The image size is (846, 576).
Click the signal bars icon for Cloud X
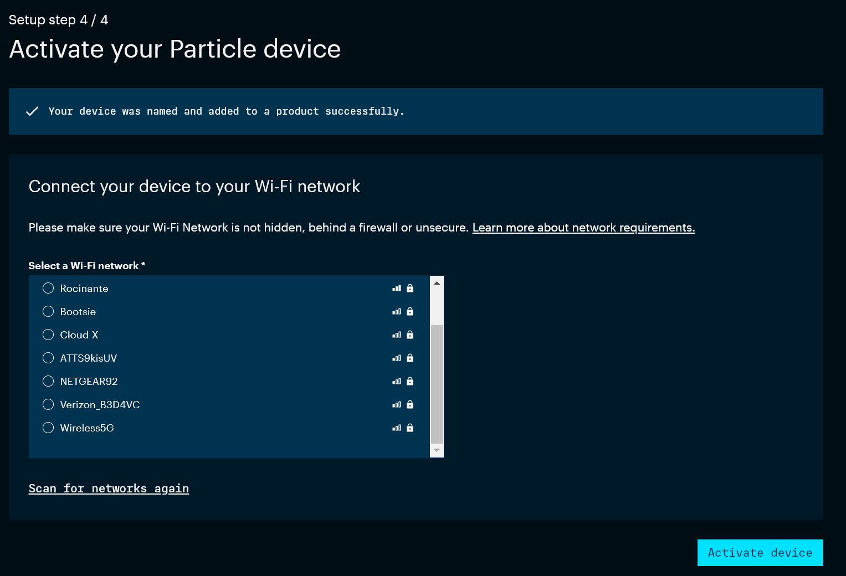(x=397, y=335)
